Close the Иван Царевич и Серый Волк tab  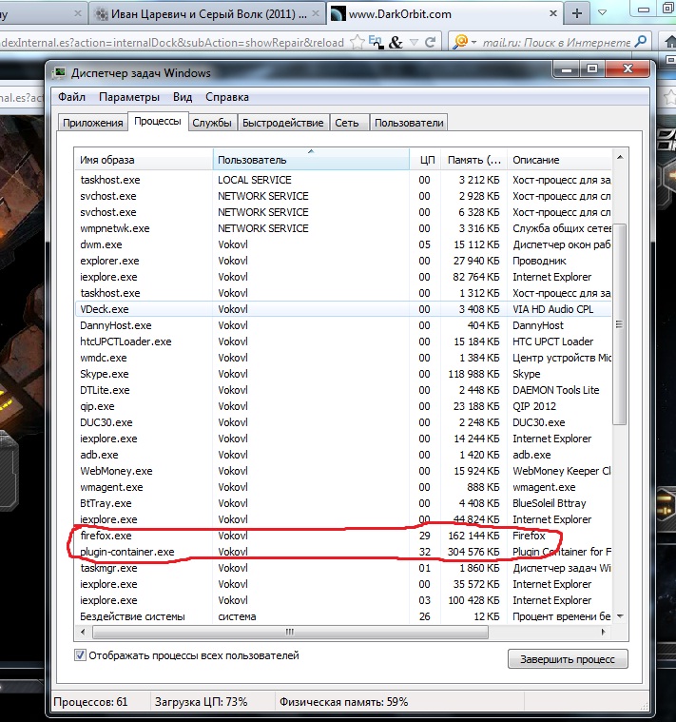click(x=316, y=14)
